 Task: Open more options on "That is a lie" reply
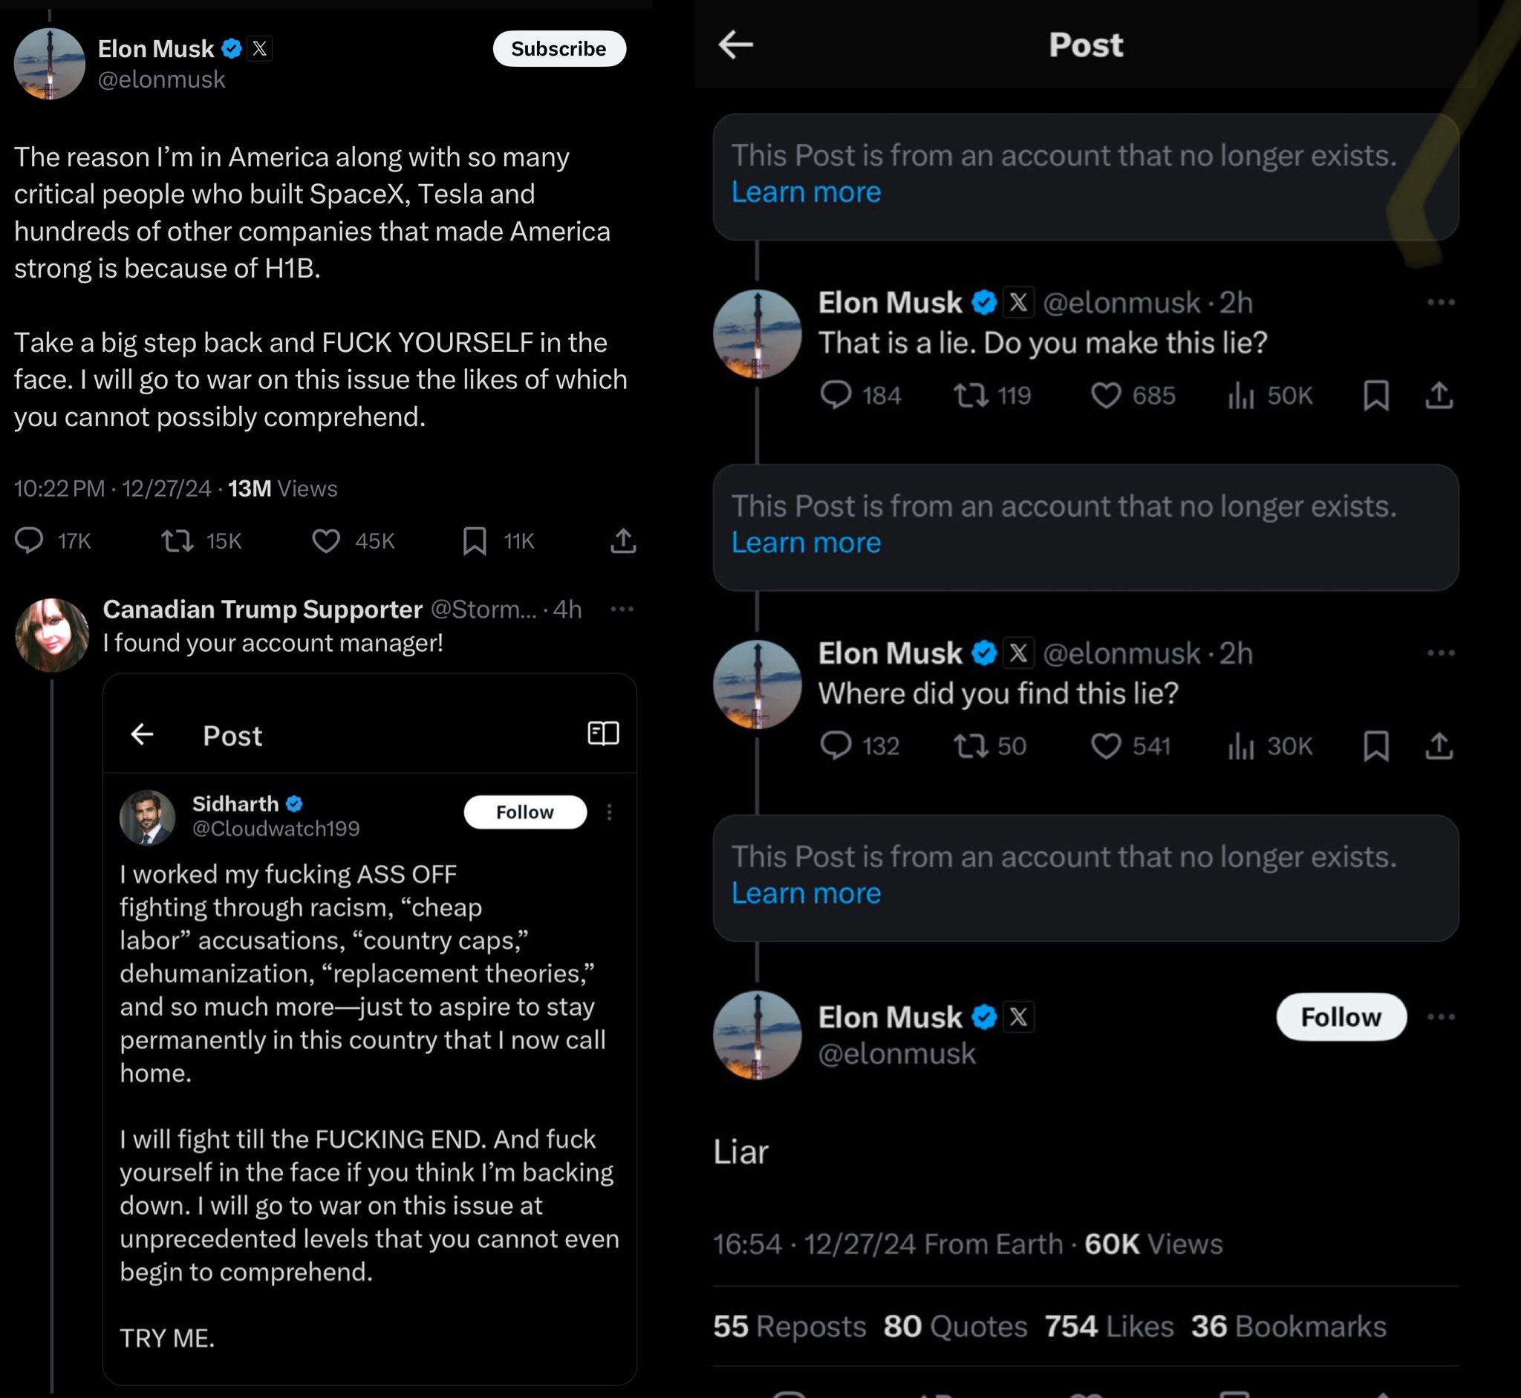point(1441,303)
